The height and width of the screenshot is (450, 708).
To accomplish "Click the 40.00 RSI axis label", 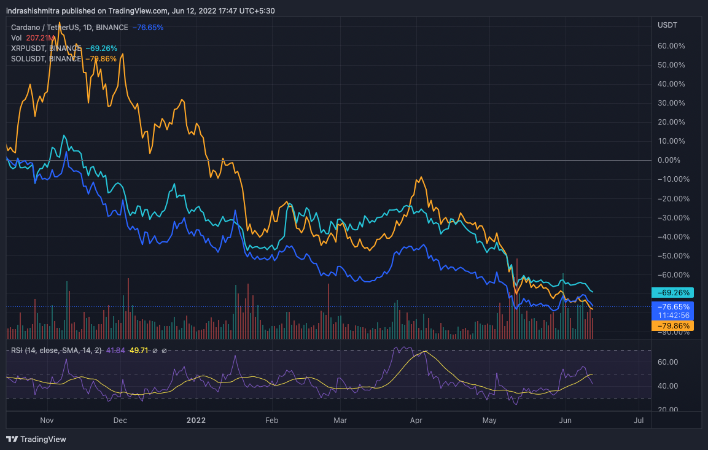I will [668, 386].
